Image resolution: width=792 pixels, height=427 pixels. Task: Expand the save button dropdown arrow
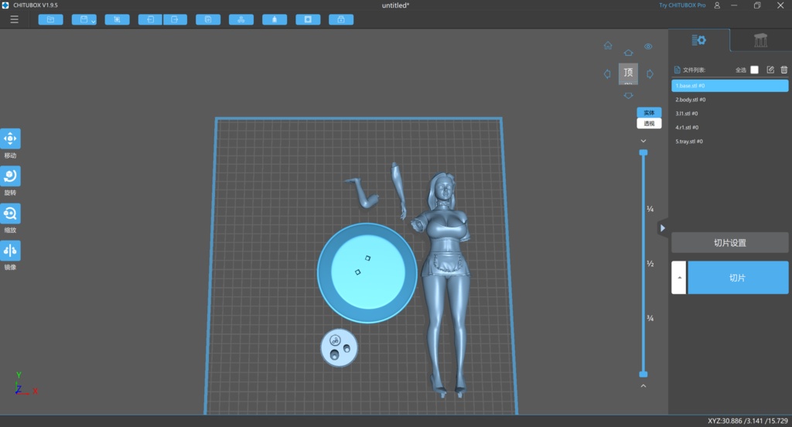tap(94, 21)
